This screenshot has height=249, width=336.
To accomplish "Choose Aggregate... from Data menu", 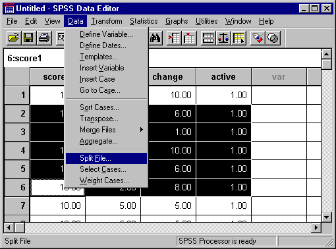I will [x=106, y=141].
